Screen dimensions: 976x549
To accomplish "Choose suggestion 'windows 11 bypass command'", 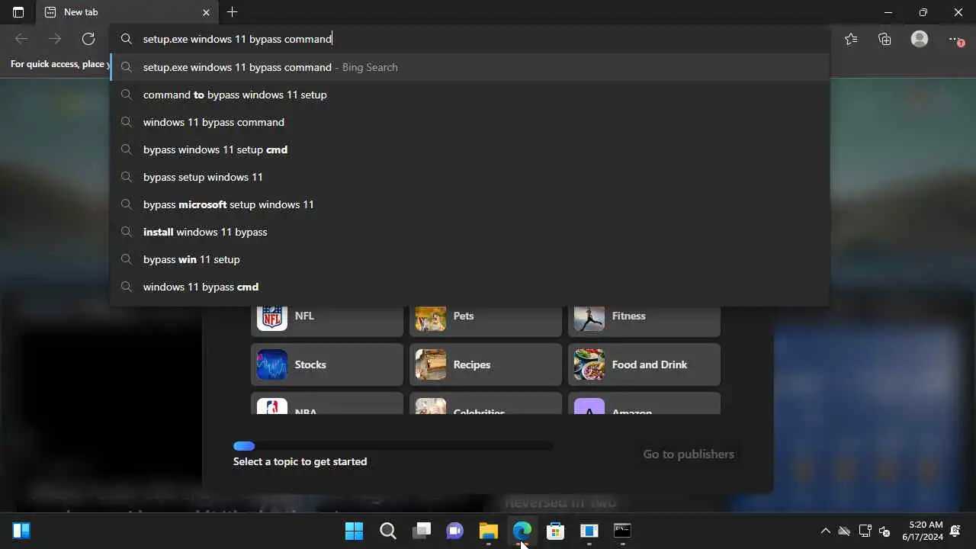I will 470,122.
